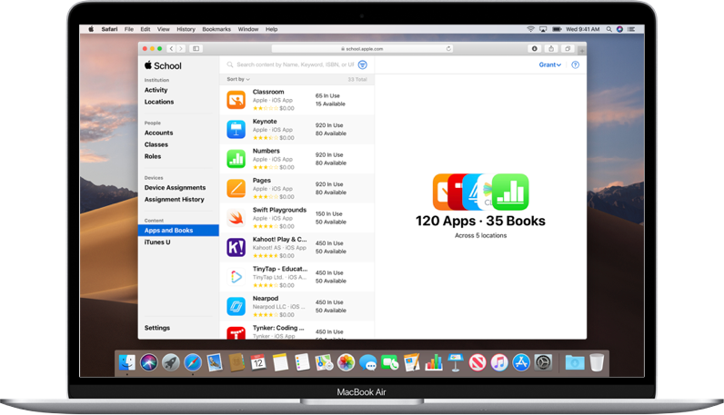This screenshot has width=724, height=415.
Task: Open the Edit menu
Action: (146, 29)
